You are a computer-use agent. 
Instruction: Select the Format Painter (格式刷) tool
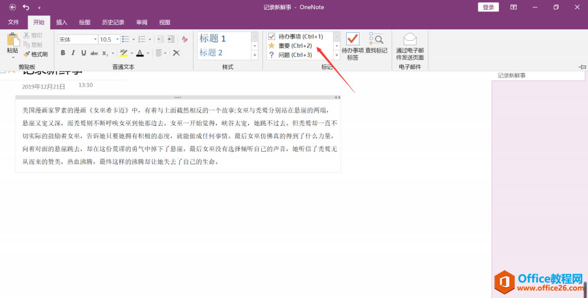pyautogui.click(x=35, y=54)
